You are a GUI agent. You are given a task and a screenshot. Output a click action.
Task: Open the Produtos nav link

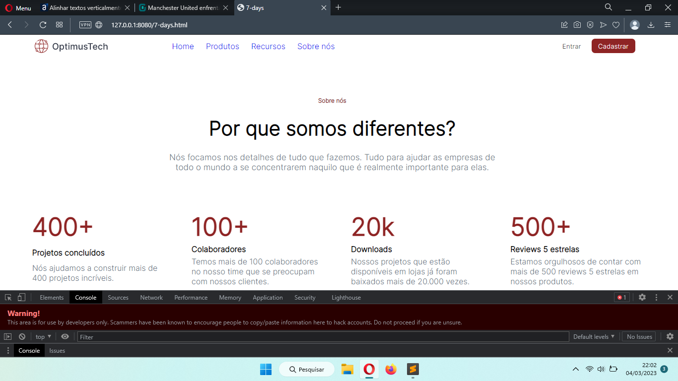pyautogui.click(x=222, y=46)
